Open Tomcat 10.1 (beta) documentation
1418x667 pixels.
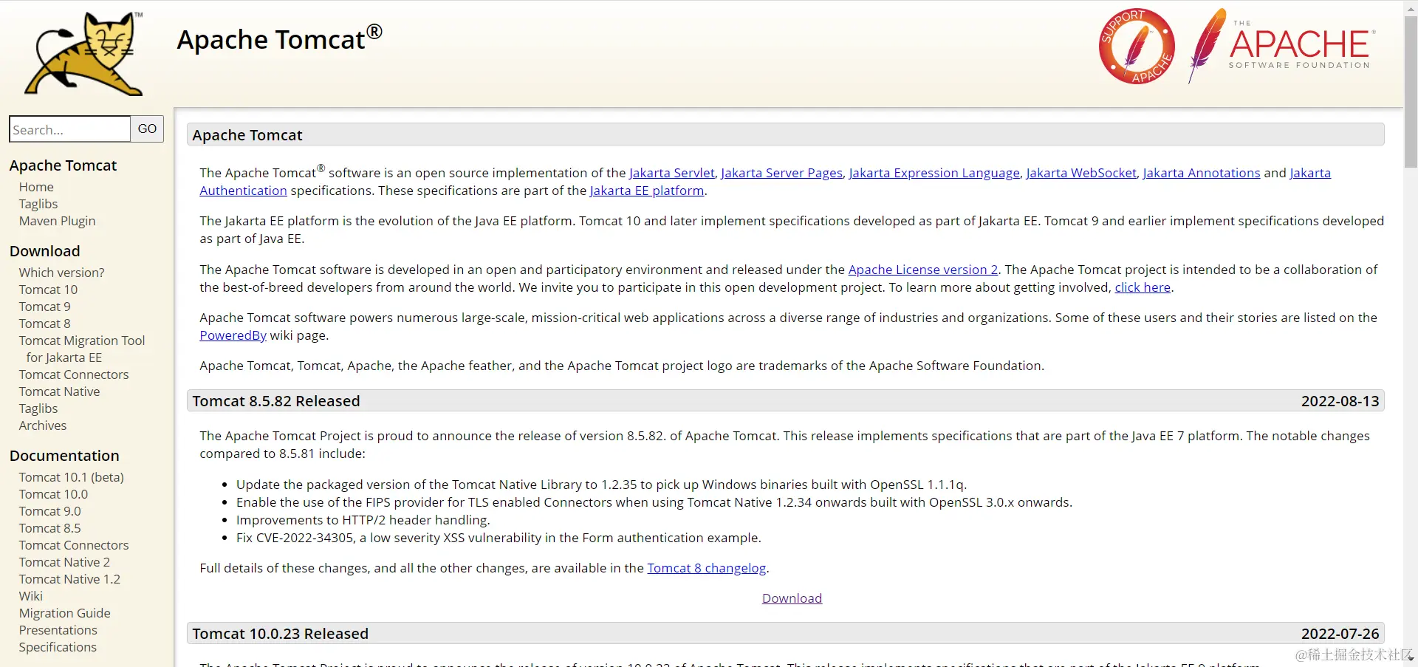72,477
